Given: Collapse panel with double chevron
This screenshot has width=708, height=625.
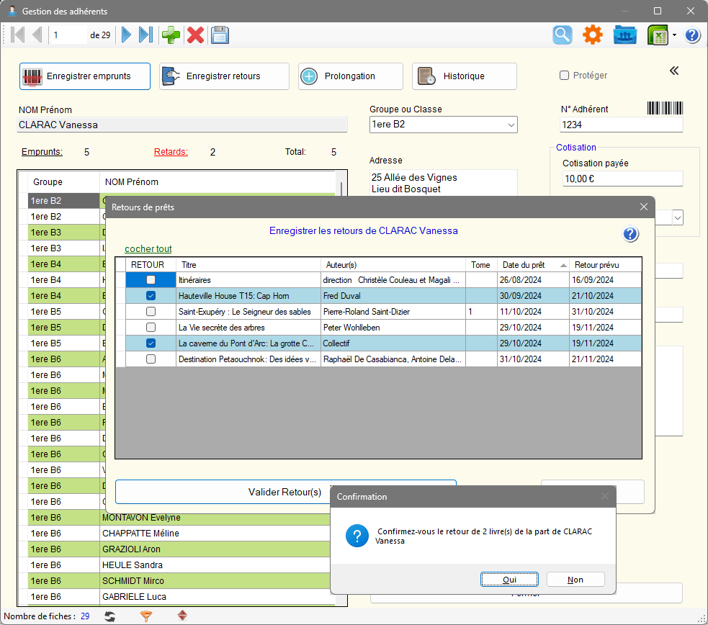Looking at the screenshot, I should click(674, 71).
